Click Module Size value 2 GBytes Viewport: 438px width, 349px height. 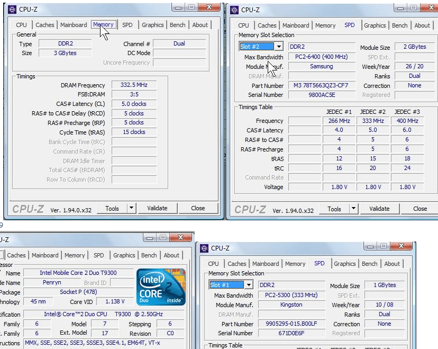coord(415,47)
